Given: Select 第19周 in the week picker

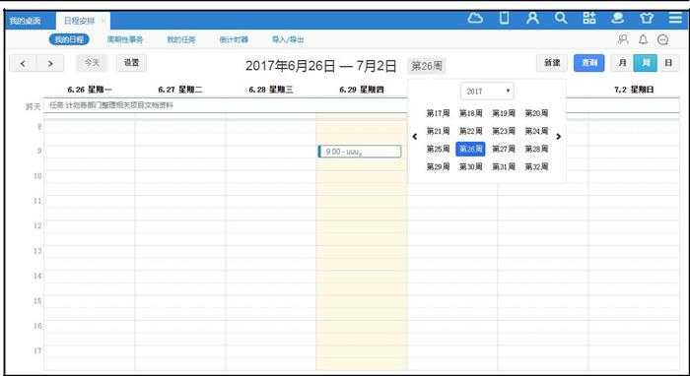Looking at the screenshot, I should (503, 113).
